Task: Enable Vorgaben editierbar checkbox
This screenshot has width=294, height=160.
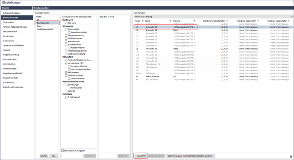Action: pyautogui.click(x=69, y=66)
